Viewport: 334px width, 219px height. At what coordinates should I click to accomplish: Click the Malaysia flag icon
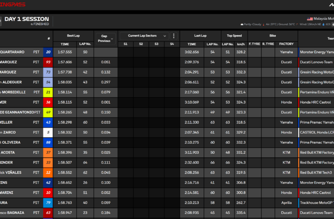pyautogui.click(x=310, y=19)
